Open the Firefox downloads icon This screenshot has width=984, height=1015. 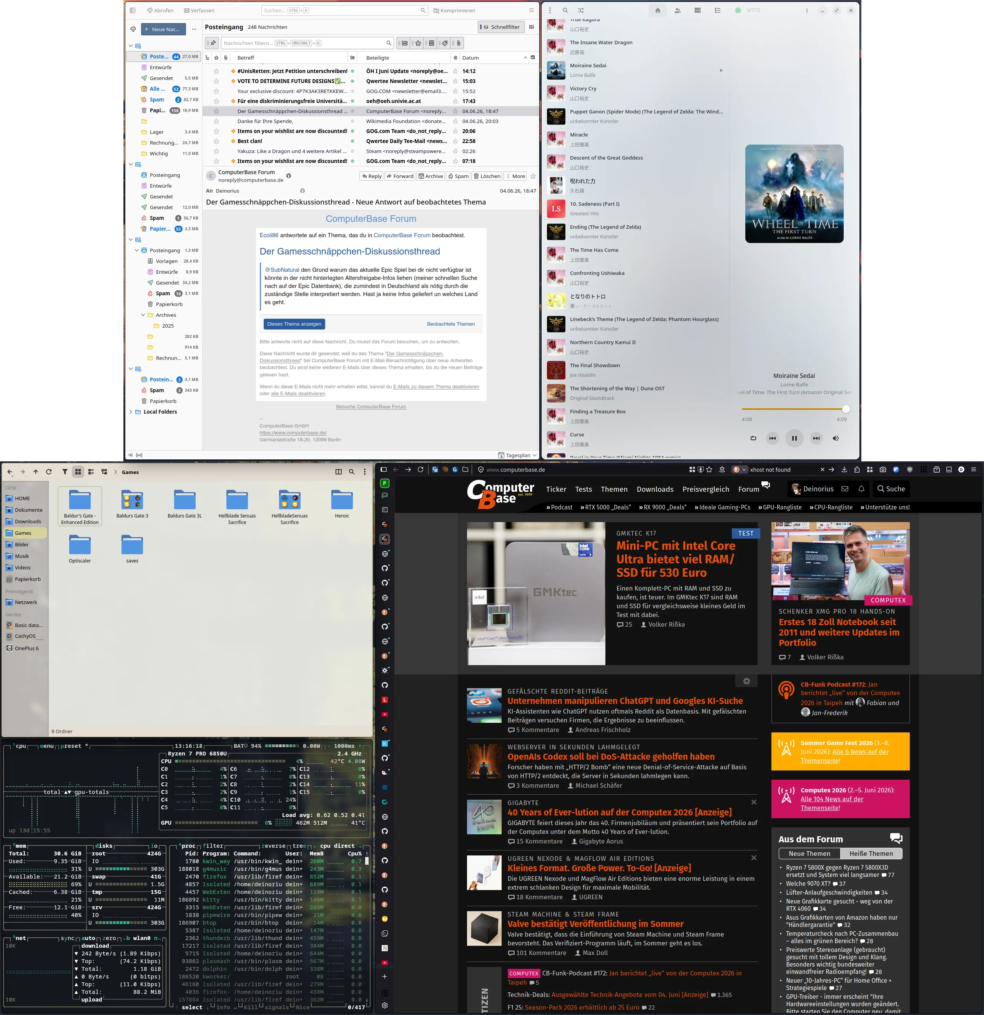[844, 470]
